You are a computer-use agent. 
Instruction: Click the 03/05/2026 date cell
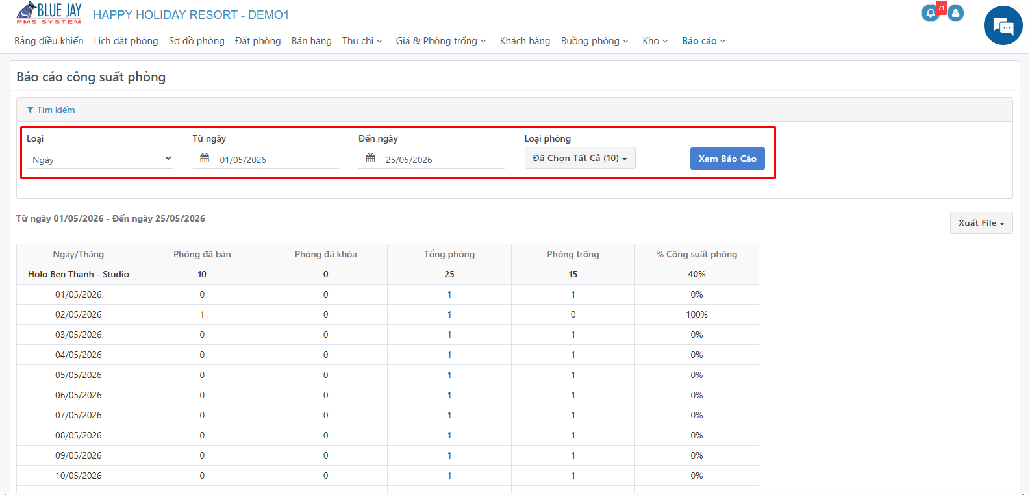pos(79,335)
